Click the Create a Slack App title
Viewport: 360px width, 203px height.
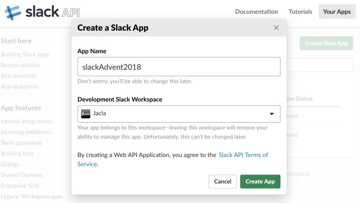[x=113, y=28]
